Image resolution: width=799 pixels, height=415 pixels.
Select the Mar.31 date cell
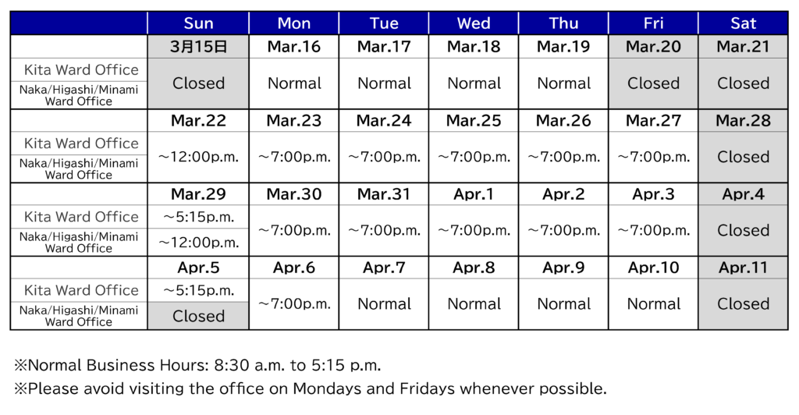pyautogui.click(x=384, y=194)
